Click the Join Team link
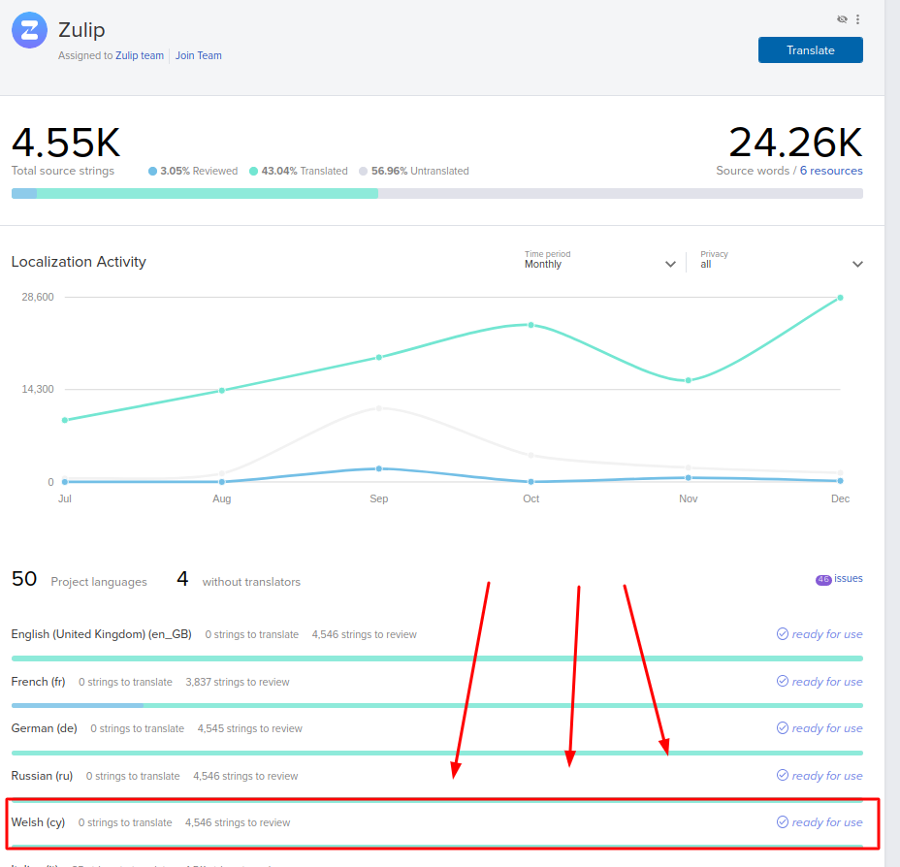This screenshot has height=867, width=900. coord(198,56)
